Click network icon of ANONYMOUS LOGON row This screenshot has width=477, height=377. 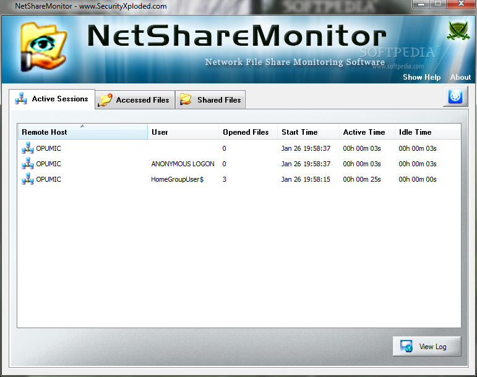point(28,163)
